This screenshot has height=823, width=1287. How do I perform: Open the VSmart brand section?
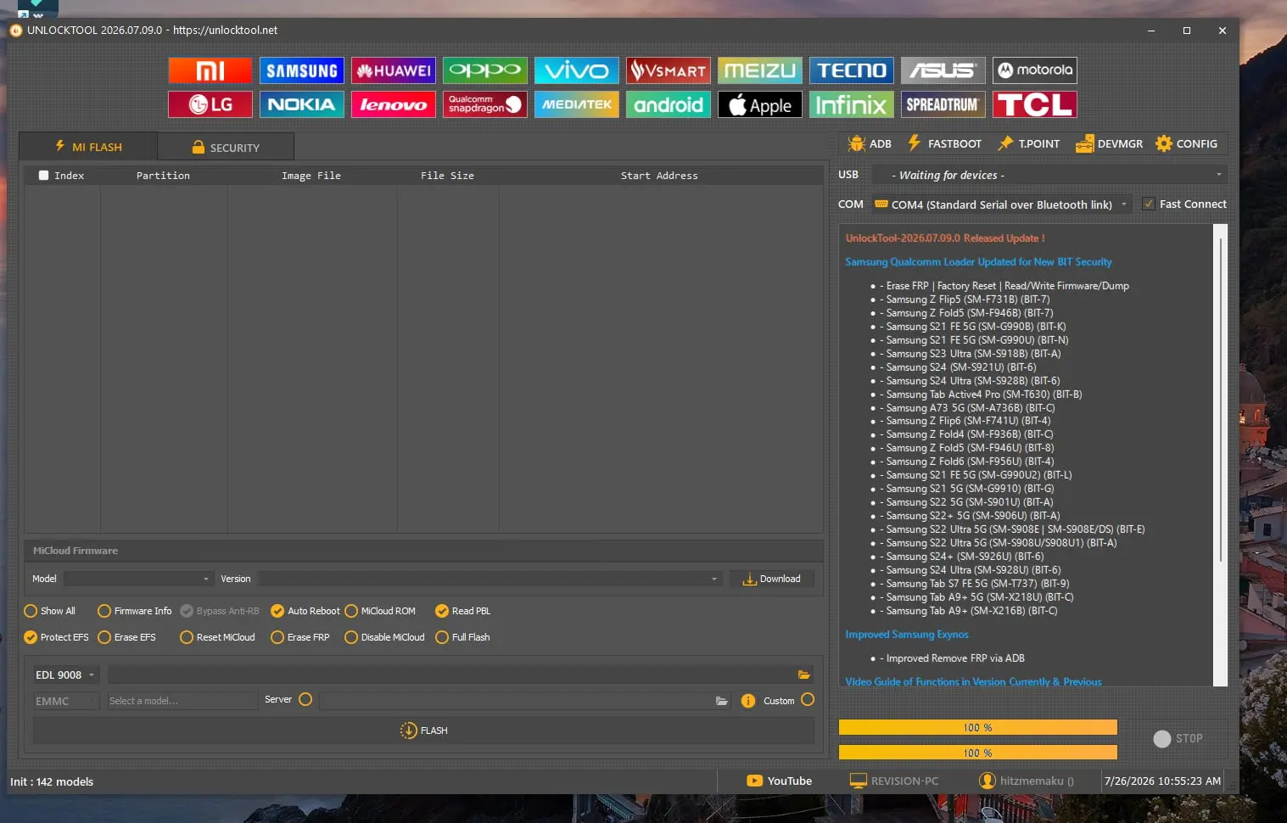coord(669,70)
